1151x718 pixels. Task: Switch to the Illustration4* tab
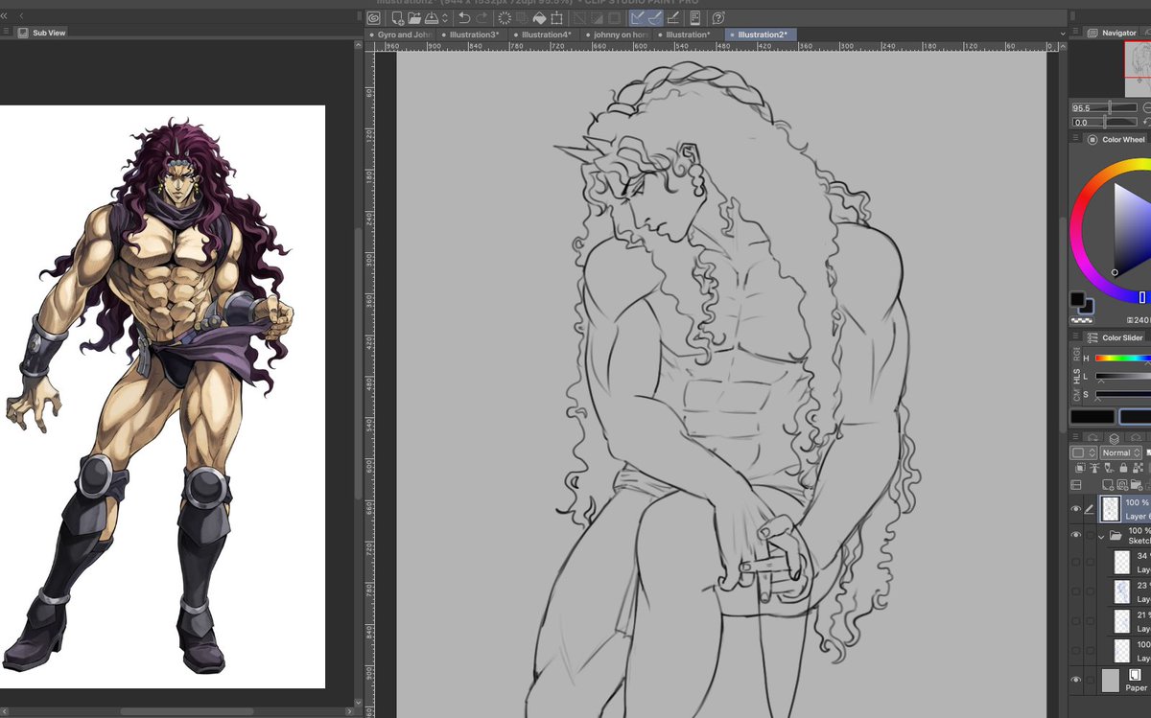[542, 35]
